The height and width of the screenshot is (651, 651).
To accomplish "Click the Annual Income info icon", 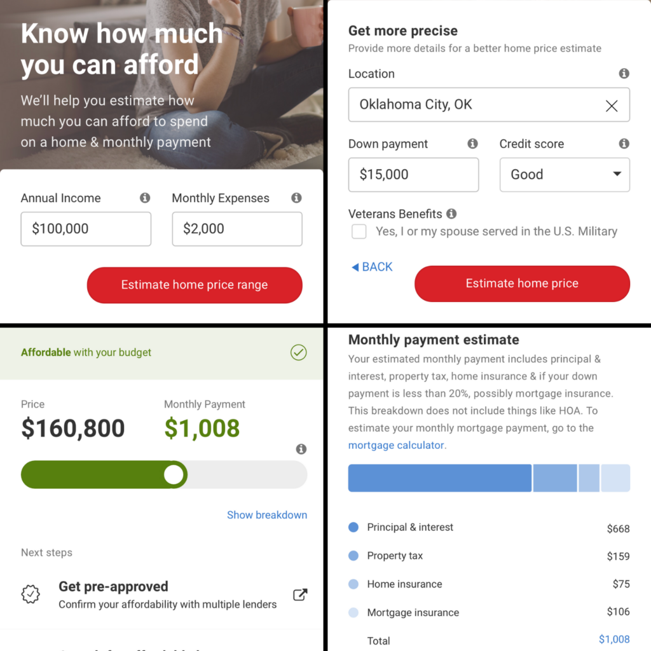I will click(x=145, y=198).
